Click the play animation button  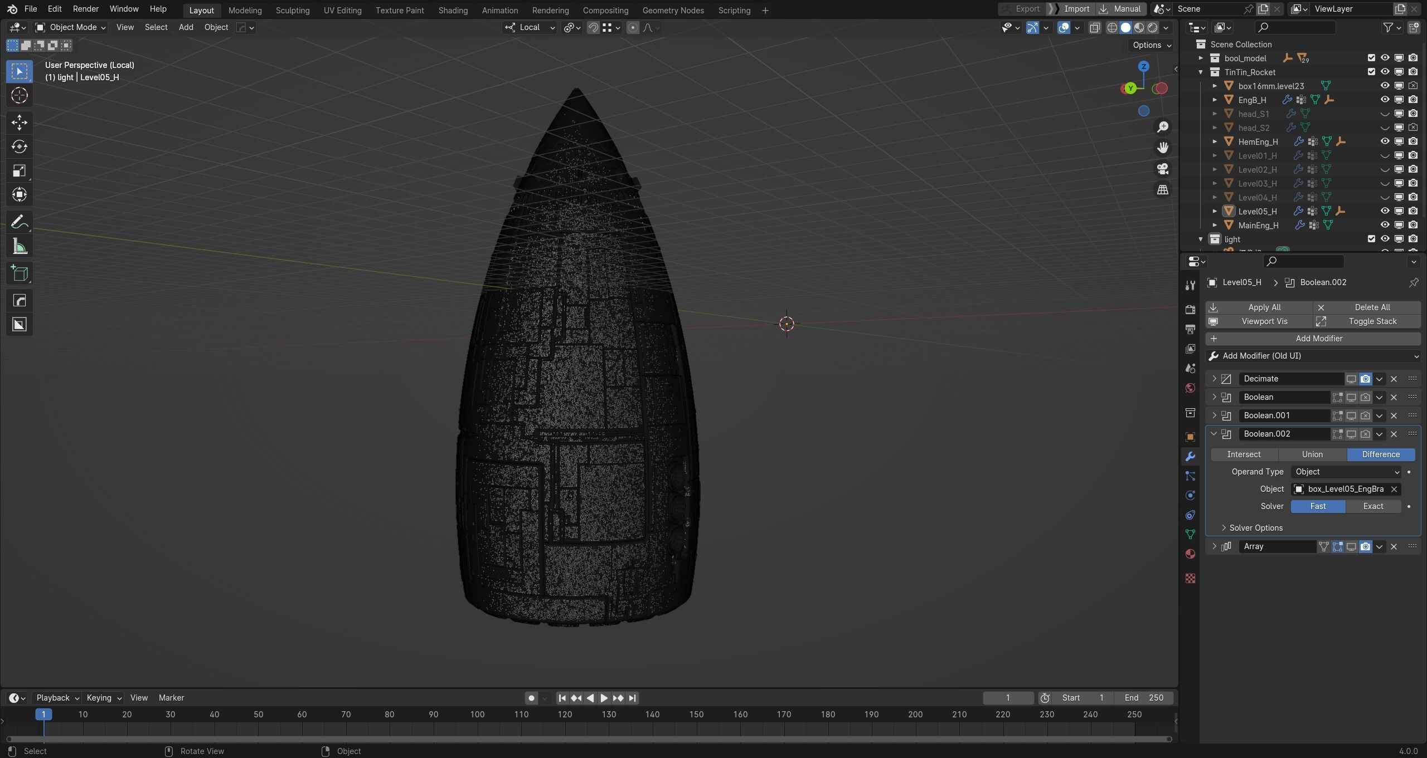point(604,698)
